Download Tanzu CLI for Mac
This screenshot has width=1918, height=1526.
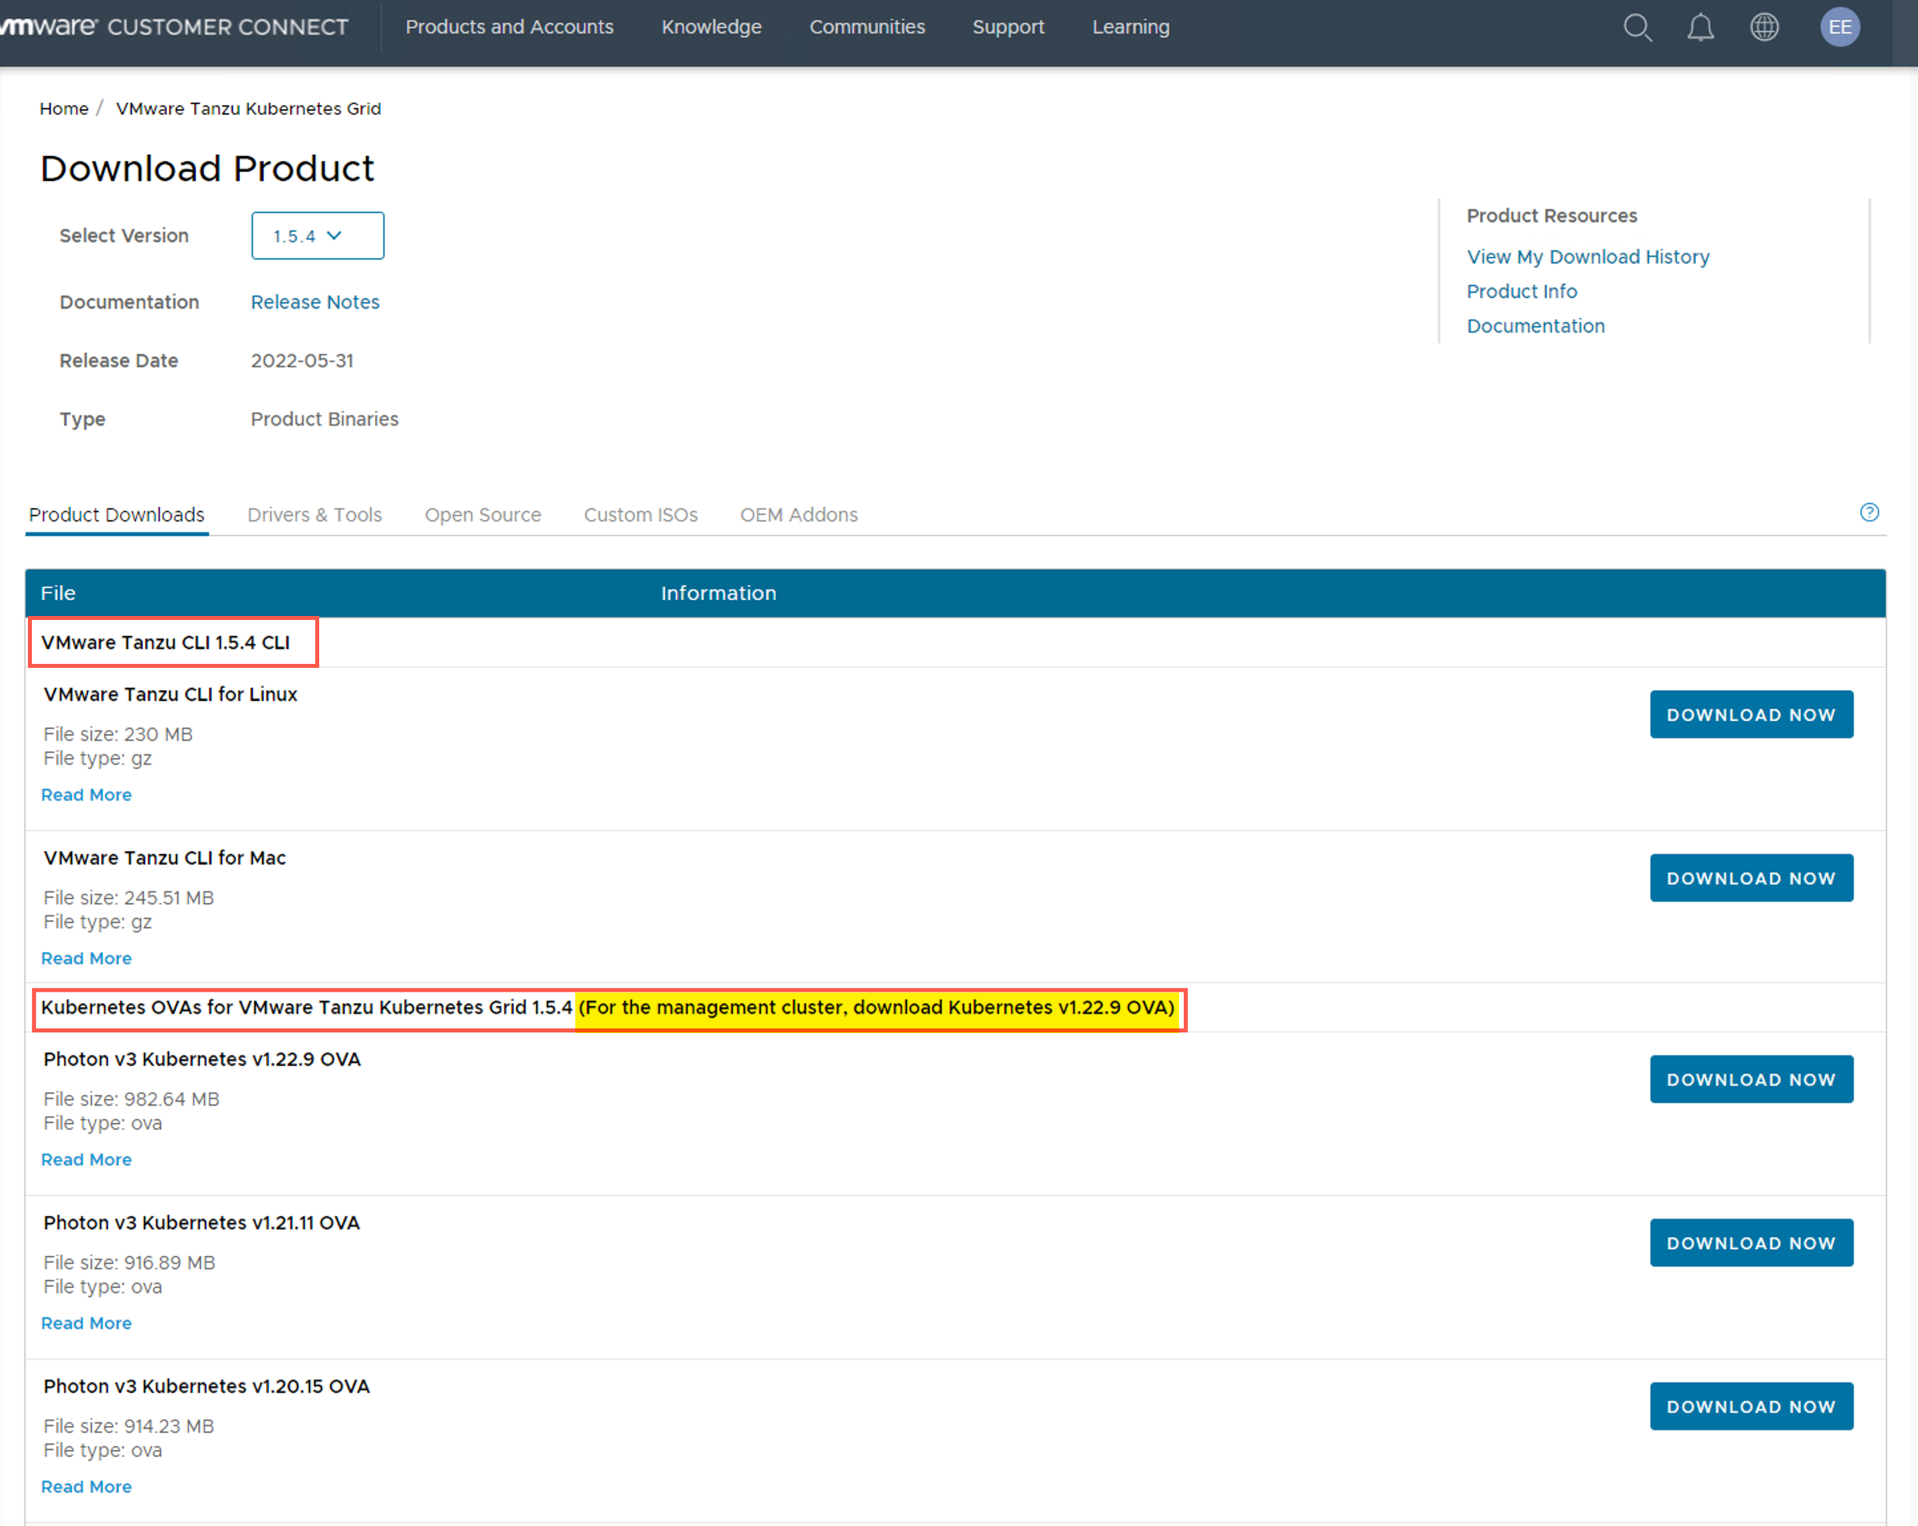click(1751, 878)
